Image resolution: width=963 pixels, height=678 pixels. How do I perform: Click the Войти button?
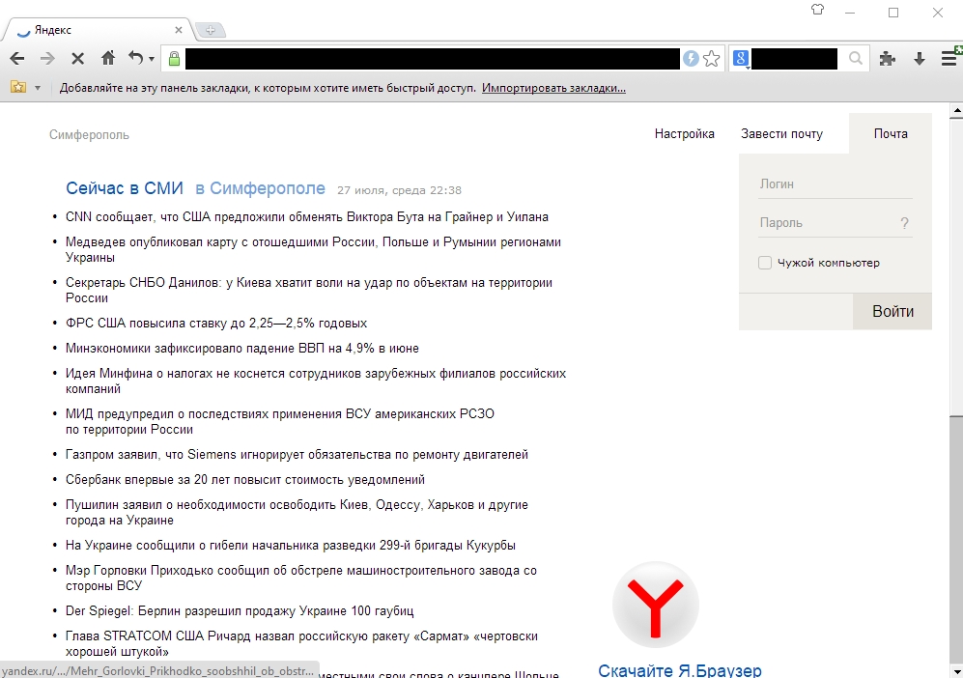892,311
